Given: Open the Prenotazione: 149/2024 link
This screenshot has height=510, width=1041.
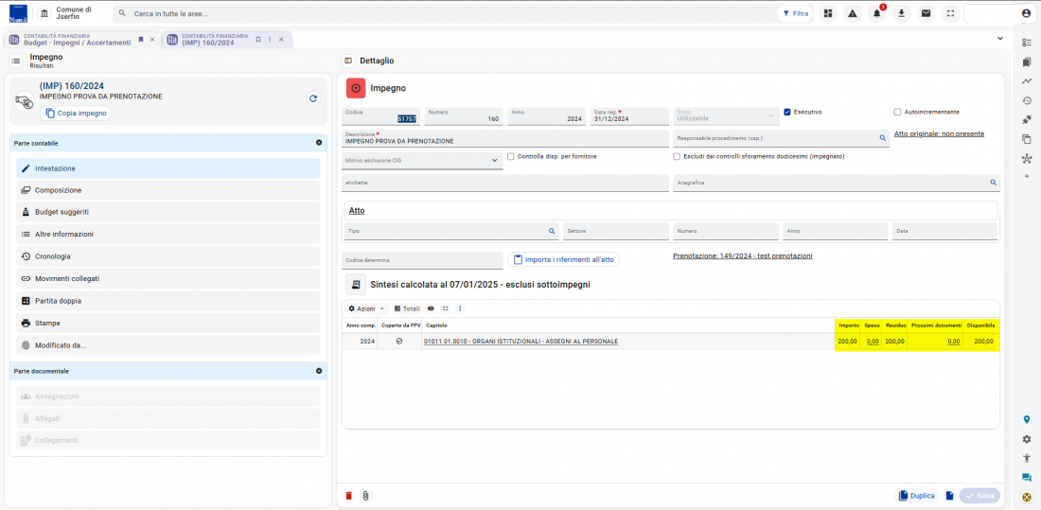Looking at the screenshot, I should pos(743,255).
